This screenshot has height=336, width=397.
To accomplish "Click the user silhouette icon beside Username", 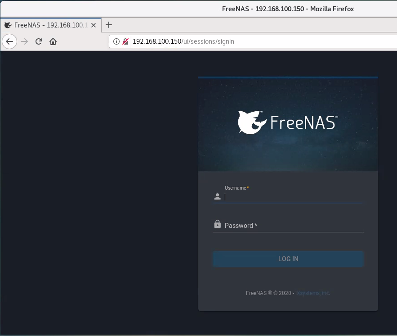I will coord(218,196).
